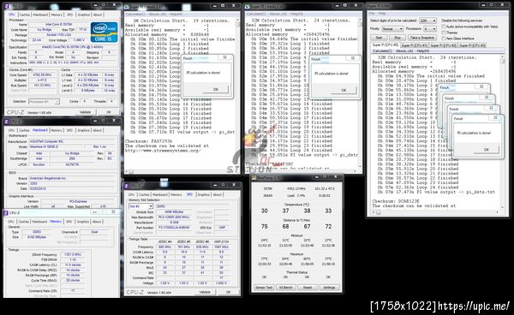Select SPD tab in the CPU-Z Memory window
514x315 pixels.
(69, 222)
